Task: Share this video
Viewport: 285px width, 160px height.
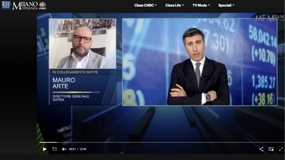Action: point(261,149)
